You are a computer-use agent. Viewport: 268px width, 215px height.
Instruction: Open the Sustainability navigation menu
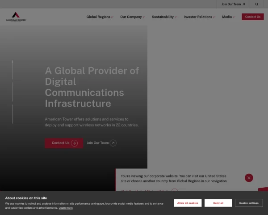coord(164,17)
